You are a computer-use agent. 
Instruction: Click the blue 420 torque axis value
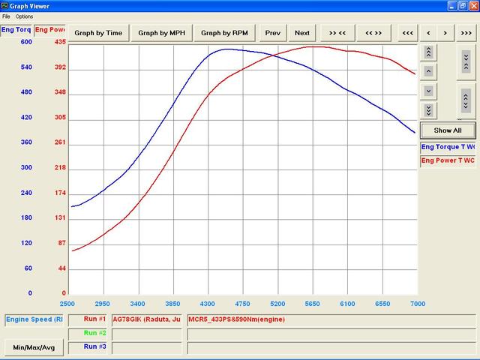(26, 117)
